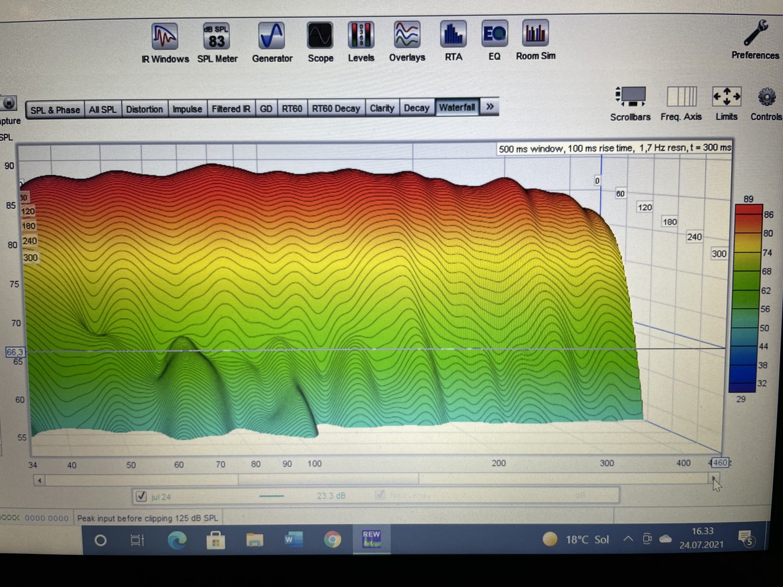Open Preferences with the wrench icon
The image size is (783, 587).
[755, 34]
